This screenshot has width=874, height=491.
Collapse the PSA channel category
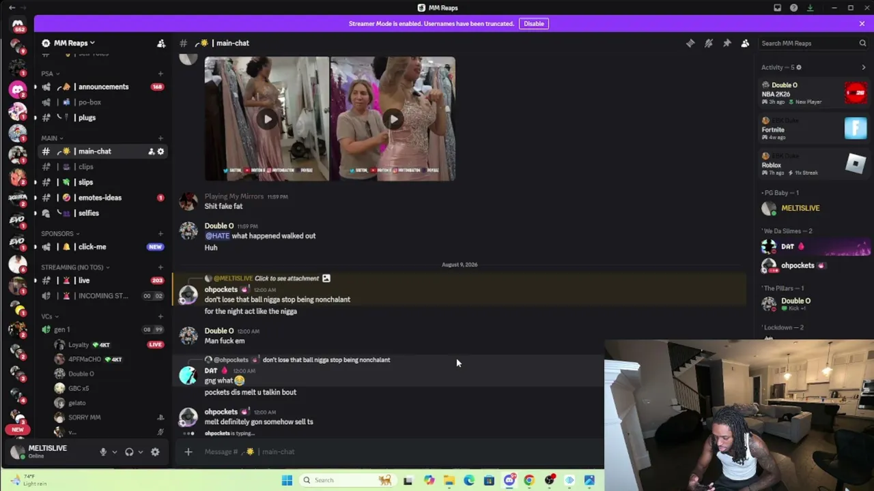point(50,73)
